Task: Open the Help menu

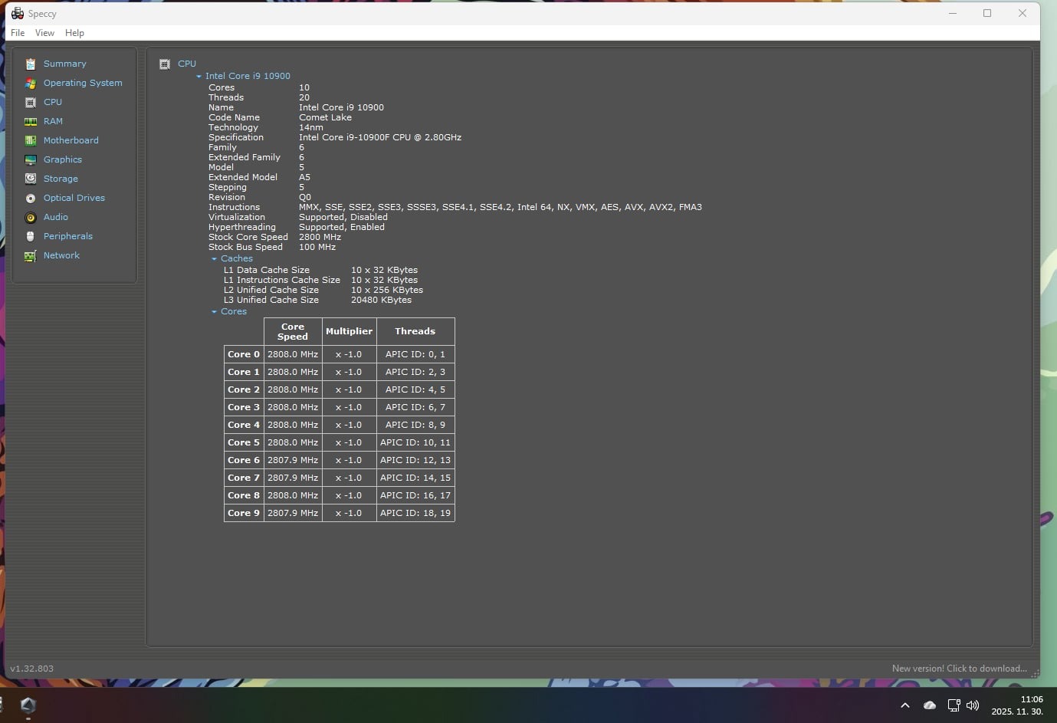Action: [x=74, y=33]
